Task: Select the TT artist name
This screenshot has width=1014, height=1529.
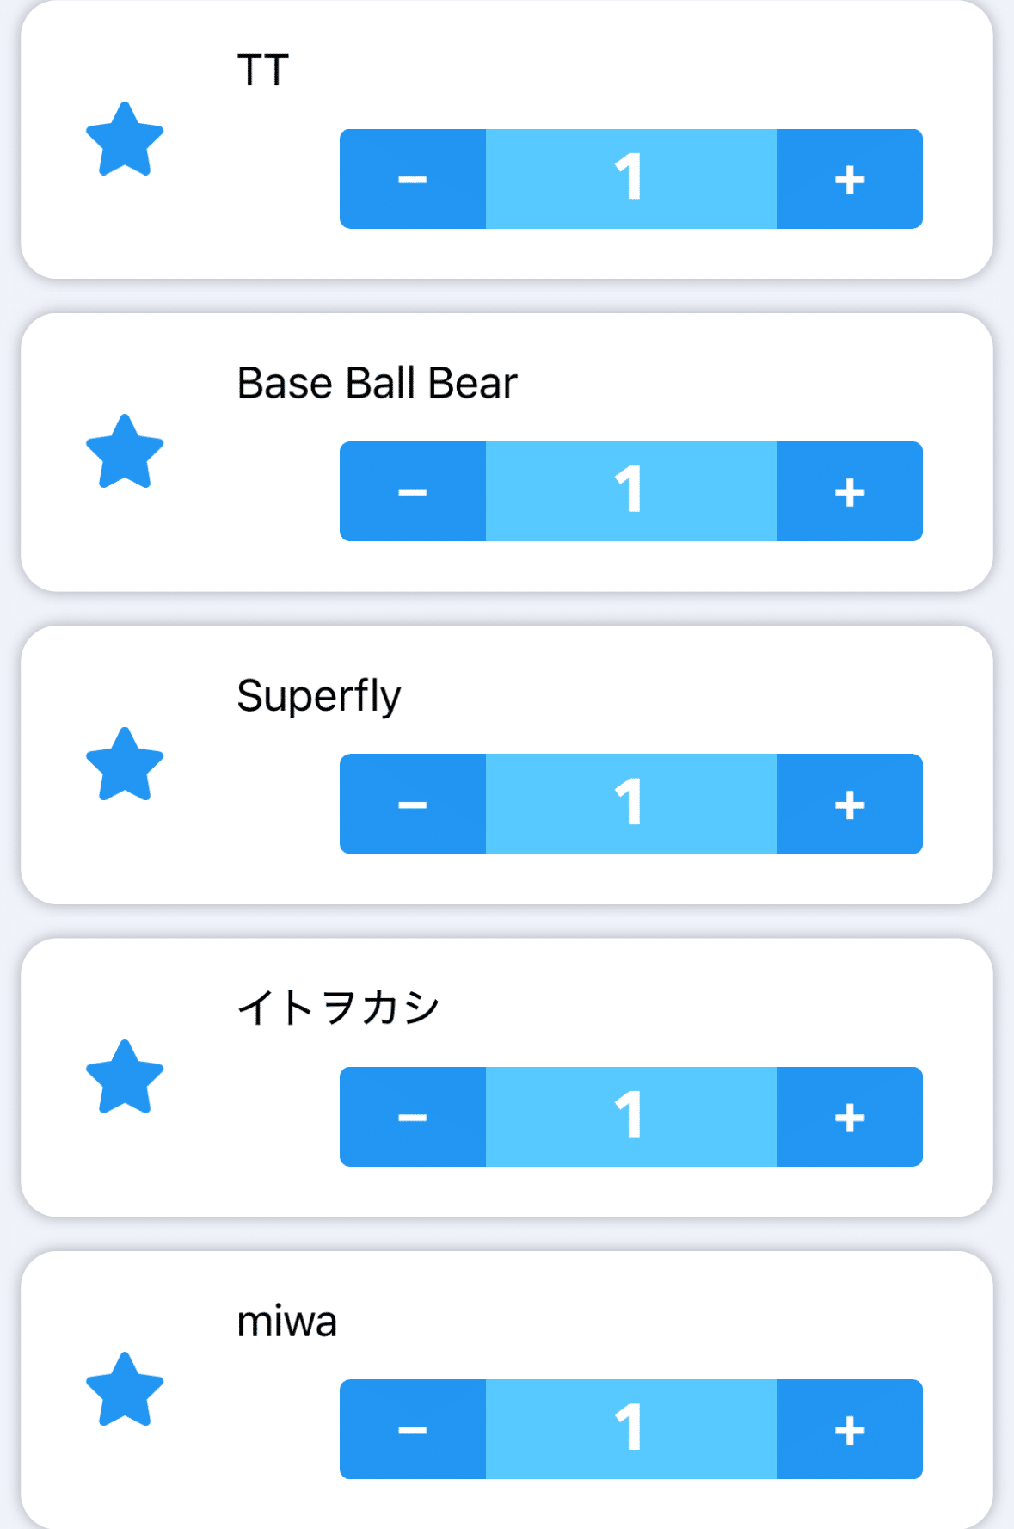Action: tap(263, 71)
